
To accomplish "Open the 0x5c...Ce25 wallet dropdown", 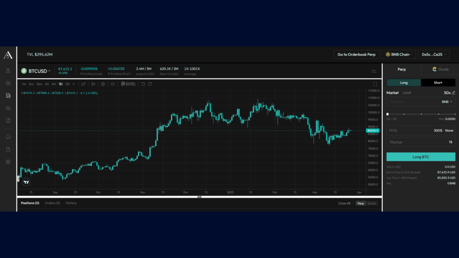I will (x=433, y=54).
